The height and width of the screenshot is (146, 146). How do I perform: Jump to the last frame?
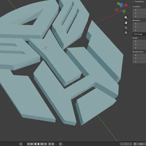pos(45,144)
